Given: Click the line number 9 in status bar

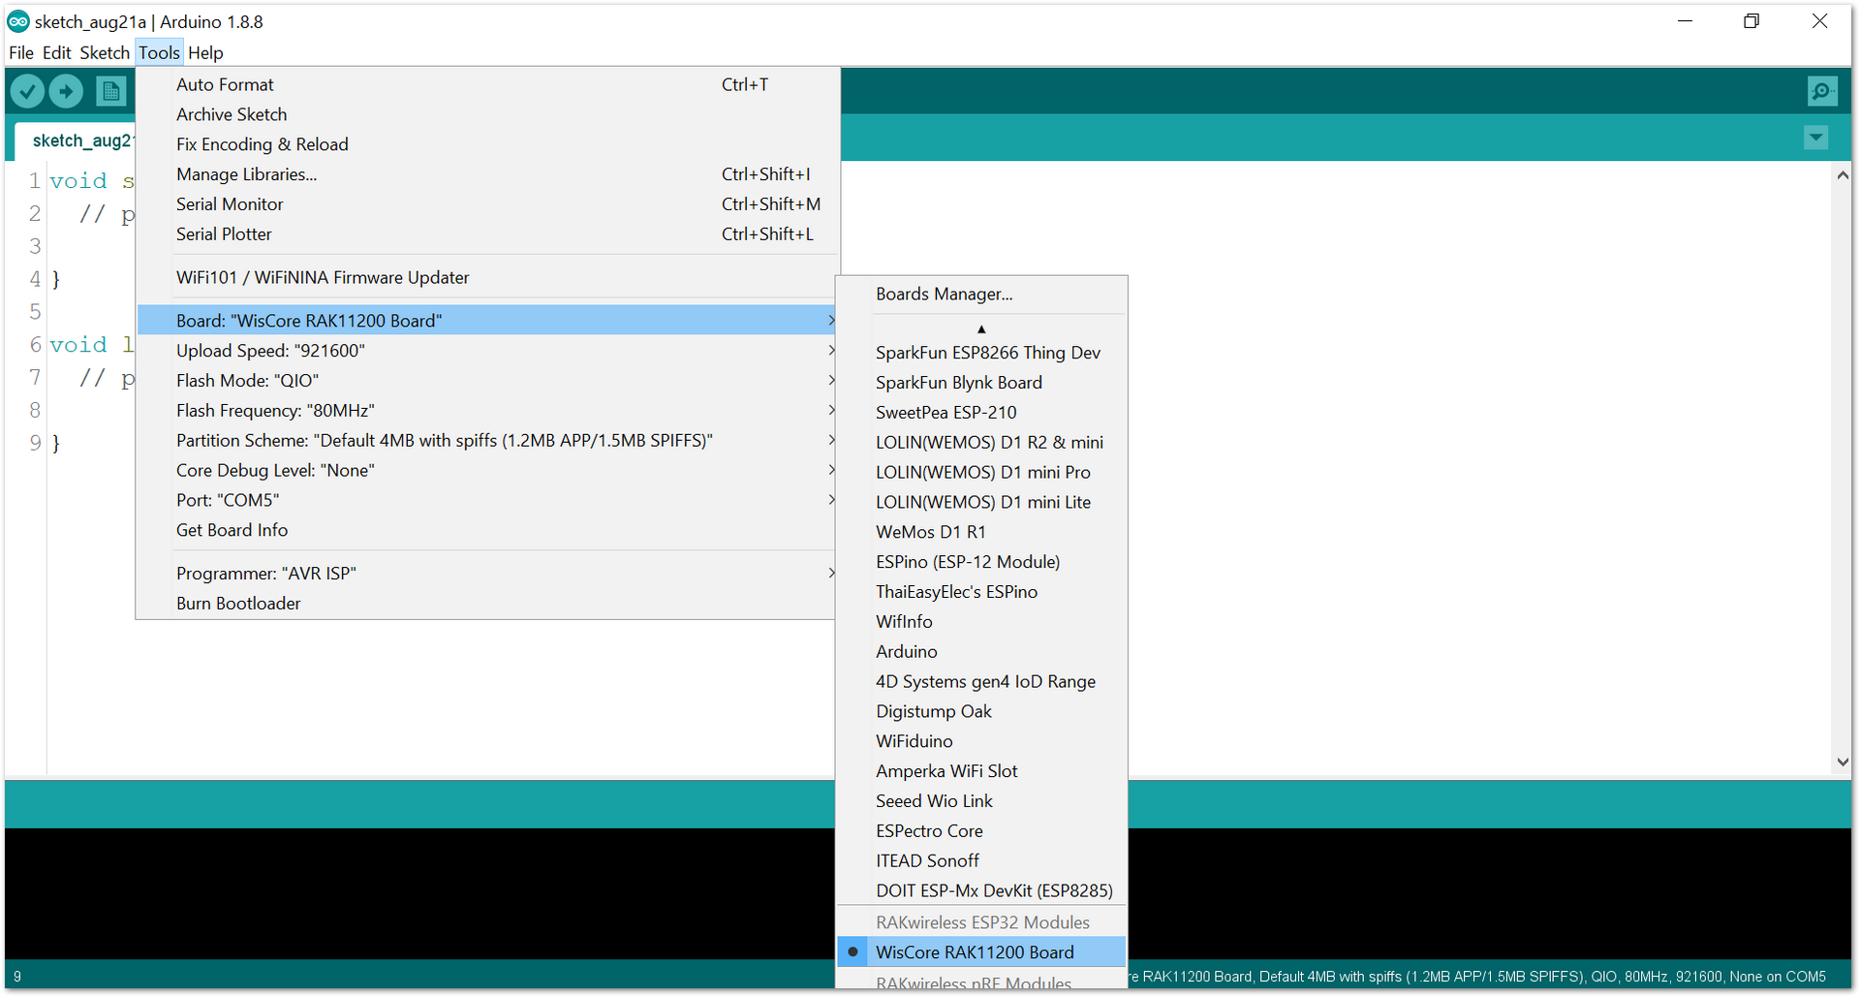Looking at the screenshot, I should 17,978.
